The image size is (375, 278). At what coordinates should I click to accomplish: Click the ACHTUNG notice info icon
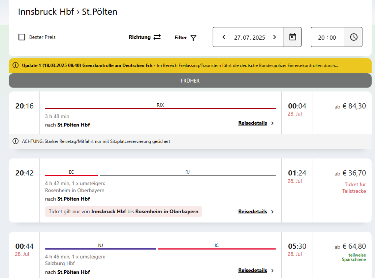15,141
